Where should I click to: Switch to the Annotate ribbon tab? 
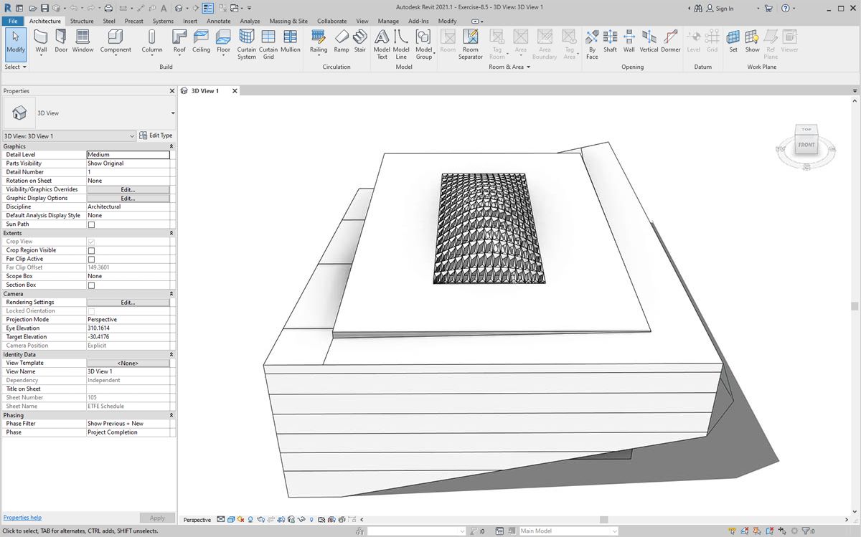(x=218, y=22)
